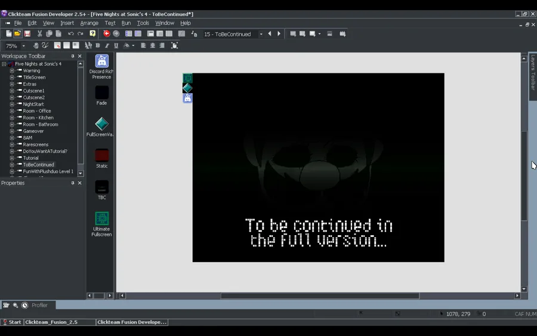Expand the TitleScreen frame node
Viewport: 537px width, 336px height.
click(12, 78)
